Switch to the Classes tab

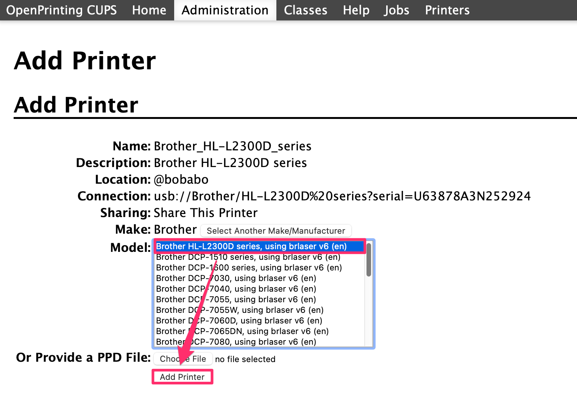coord(306,10)
